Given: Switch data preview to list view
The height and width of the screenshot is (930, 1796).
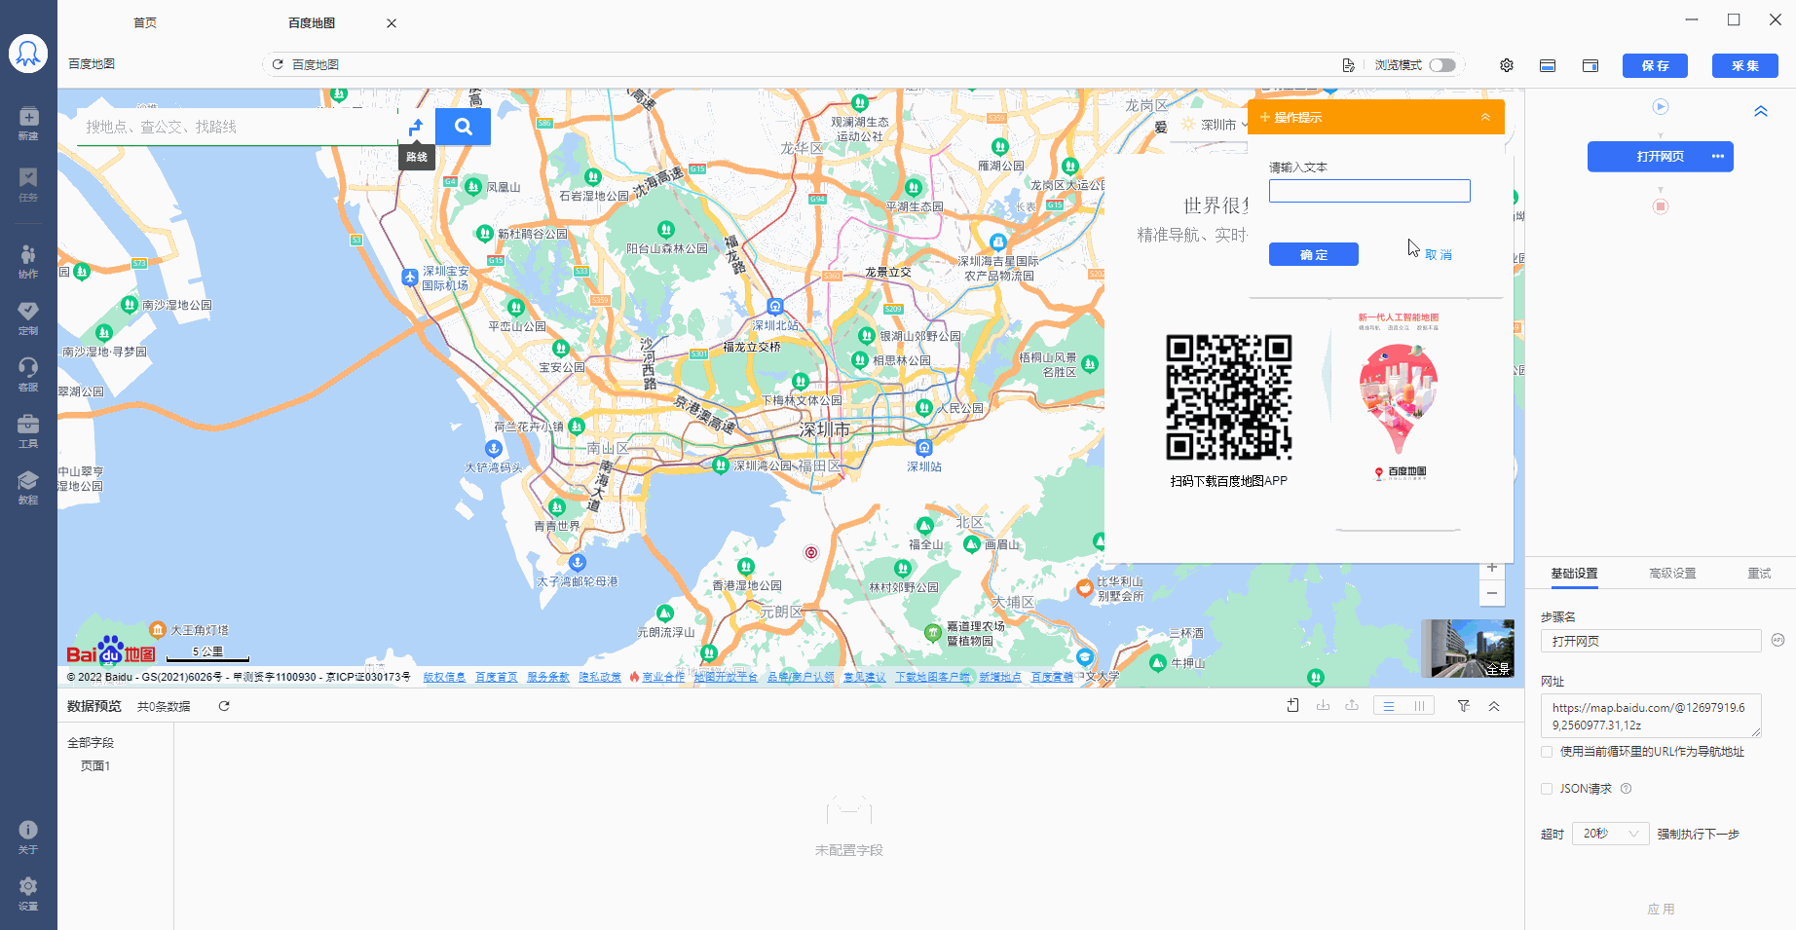Looking at the screenshot, I should coord(1389,706).
